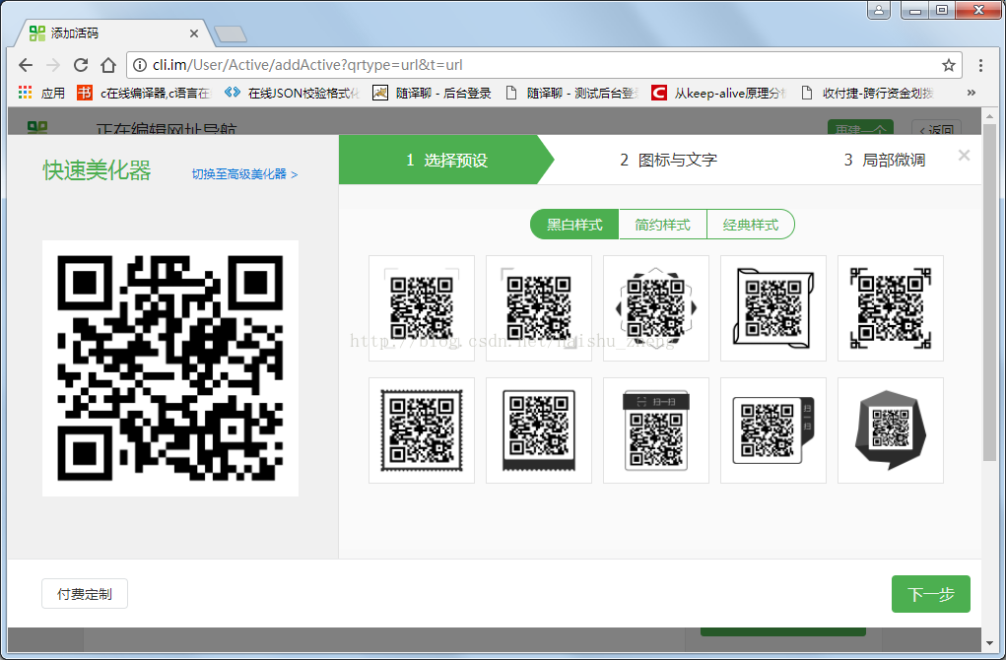
Task: Switch to 切换至高级美化器 advanced beautifier
Action: pos(244,173)
